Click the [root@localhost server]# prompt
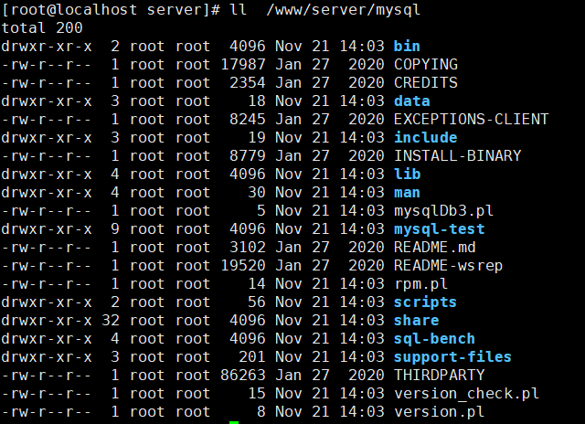The image size is (585, 424). pos(111,10)
